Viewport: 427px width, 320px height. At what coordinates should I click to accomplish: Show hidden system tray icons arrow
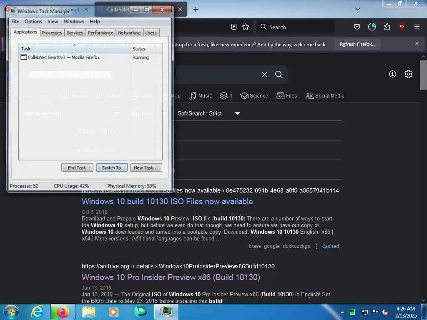[x=342, y=312]
